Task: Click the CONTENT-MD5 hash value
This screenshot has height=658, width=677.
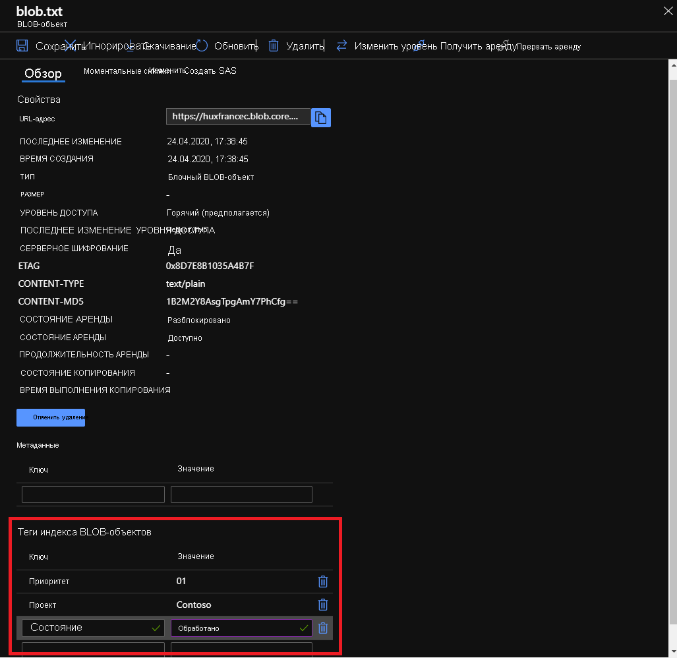Action: [232, 302]
